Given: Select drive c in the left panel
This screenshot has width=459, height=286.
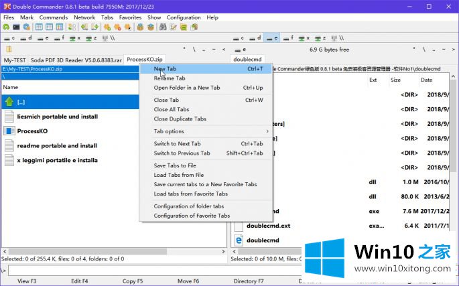Looking at the screenshot, I should click(9, 38).
